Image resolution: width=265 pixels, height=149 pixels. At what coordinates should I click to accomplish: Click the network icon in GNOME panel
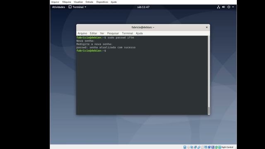(x=219, y=7)
